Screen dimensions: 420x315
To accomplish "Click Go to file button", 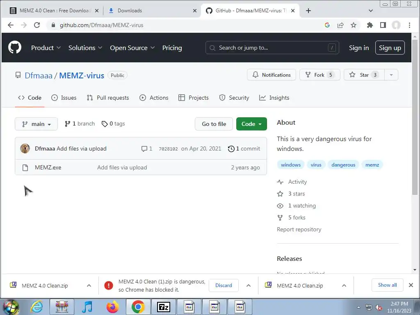I will [214, 124].
